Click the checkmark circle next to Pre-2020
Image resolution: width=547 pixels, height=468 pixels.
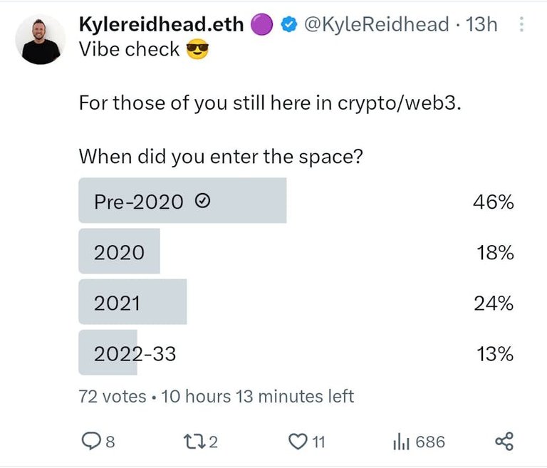pos(202,201)
